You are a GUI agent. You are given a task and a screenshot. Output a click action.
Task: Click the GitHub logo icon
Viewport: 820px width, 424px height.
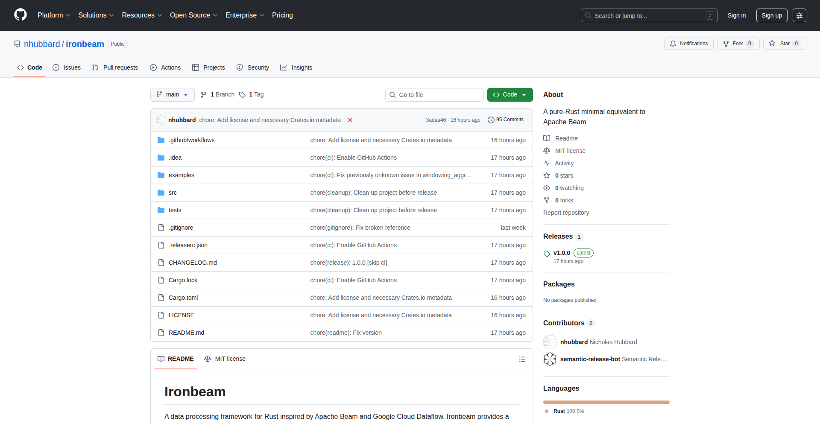(x=20, y=15)
